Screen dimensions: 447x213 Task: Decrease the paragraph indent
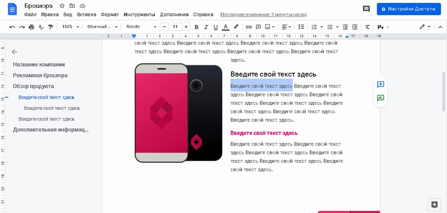point(345,27)
